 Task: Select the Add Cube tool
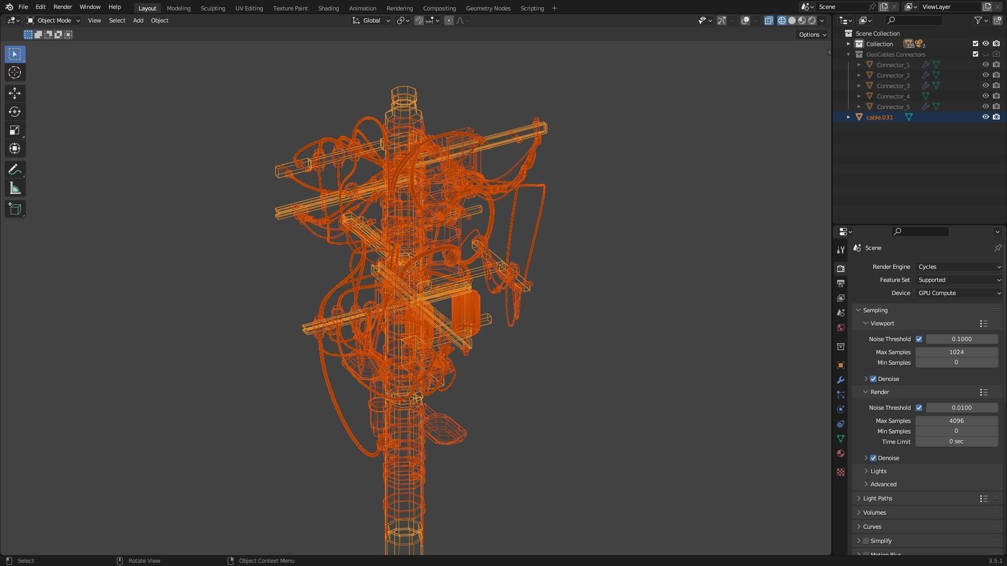coord(15,209)
